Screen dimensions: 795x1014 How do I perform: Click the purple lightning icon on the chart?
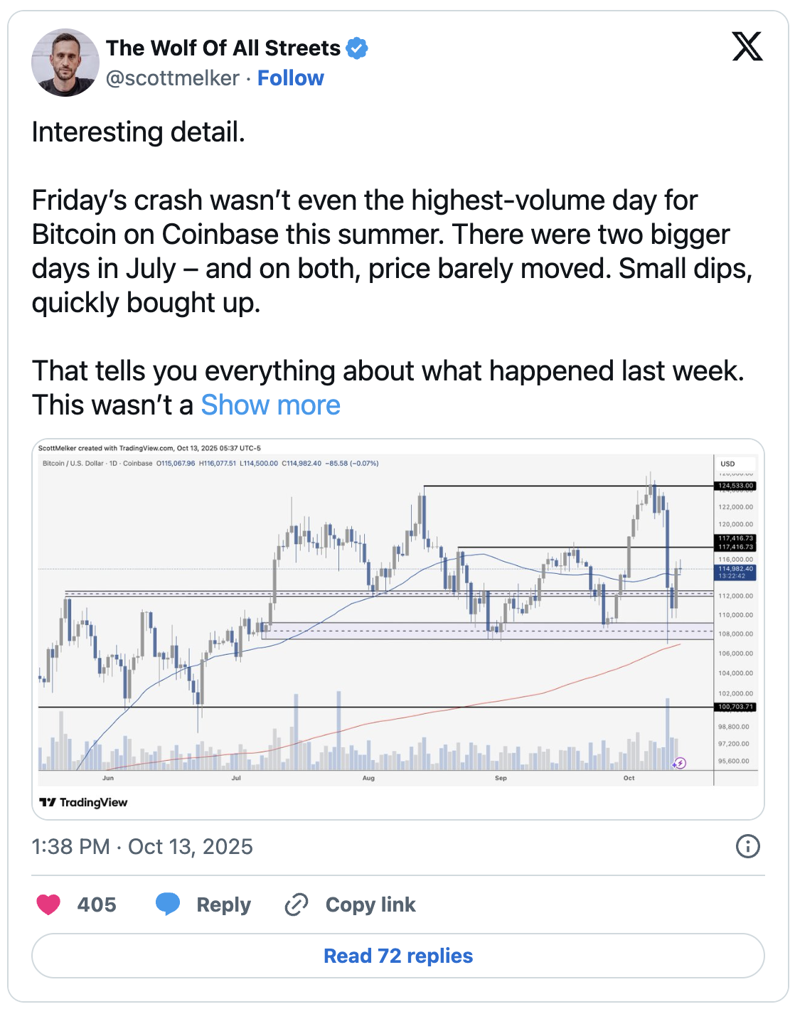(680, 764)
